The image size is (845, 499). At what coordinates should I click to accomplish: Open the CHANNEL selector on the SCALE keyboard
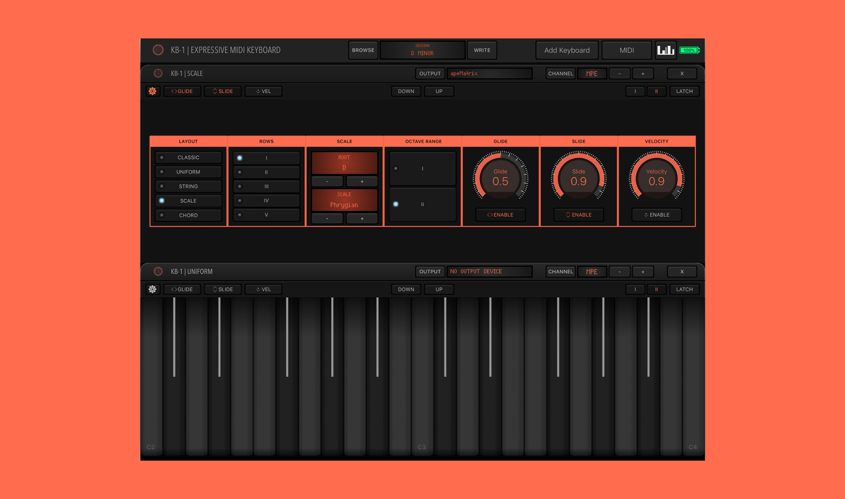[560, 73]
